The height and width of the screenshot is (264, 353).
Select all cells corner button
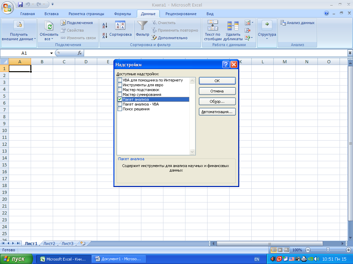point(4,62)
